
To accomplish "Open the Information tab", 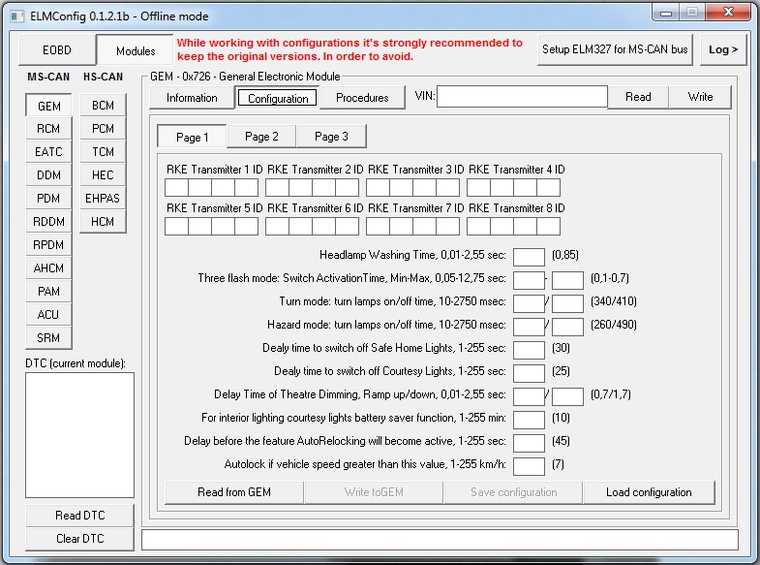I will (x=192, y=97).
